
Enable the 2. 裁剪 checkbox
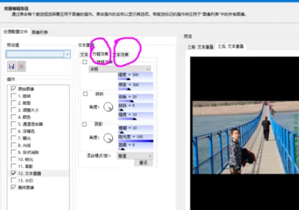click(13, 103)
